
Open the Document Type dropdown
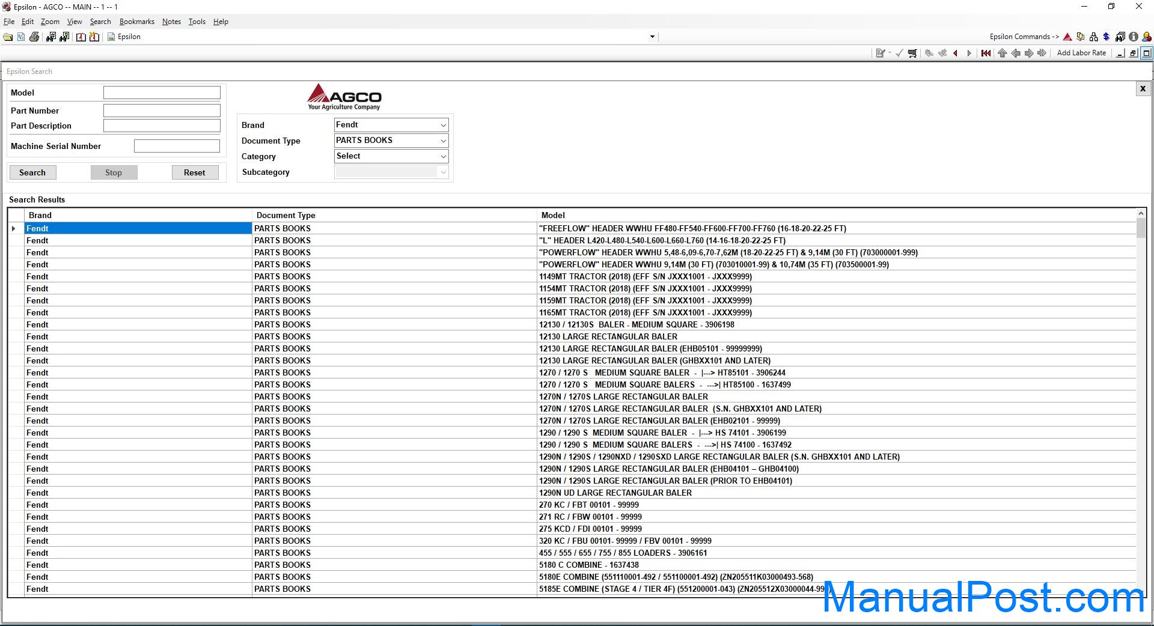[x=391, y=141]
